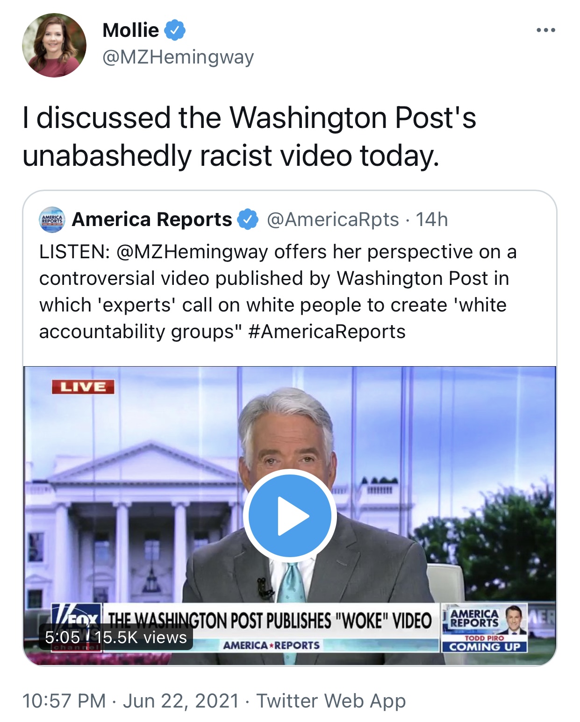Open the quoted tweet text body
580x722 pixels.
278,292
